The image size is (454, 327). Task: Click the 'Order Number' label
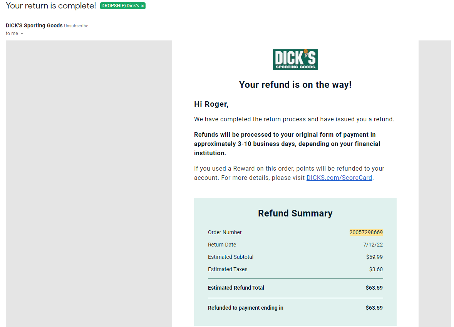[224, 232]
